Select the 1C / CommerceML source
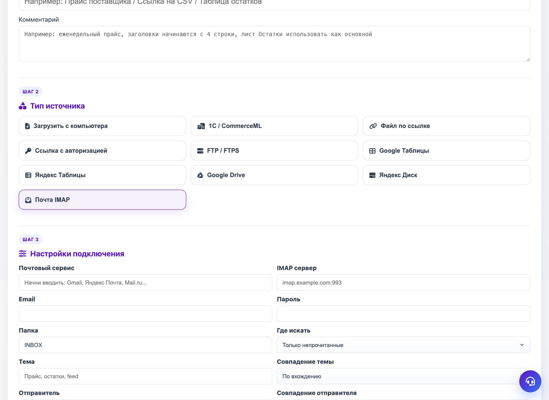549x400 pixels. pos(274,126)
